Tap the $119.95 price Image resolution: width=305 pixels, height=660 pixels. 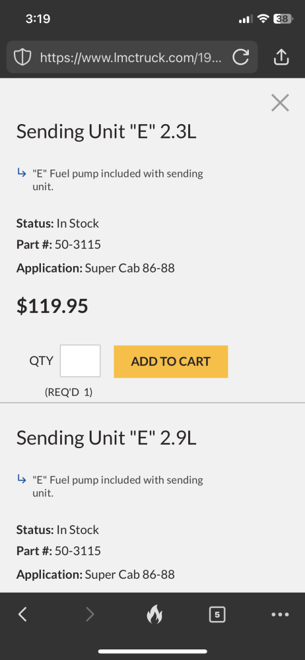[52, 306]
